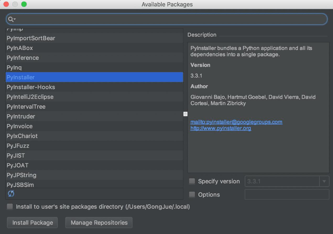
Task: Click the package list scrollbar handle
Action: click(x=185, y=114)
